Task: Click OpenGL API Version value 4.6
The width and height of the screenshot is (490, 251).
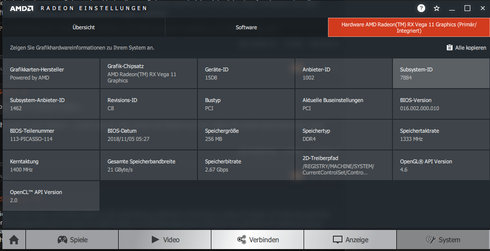Action: point(404,170)
